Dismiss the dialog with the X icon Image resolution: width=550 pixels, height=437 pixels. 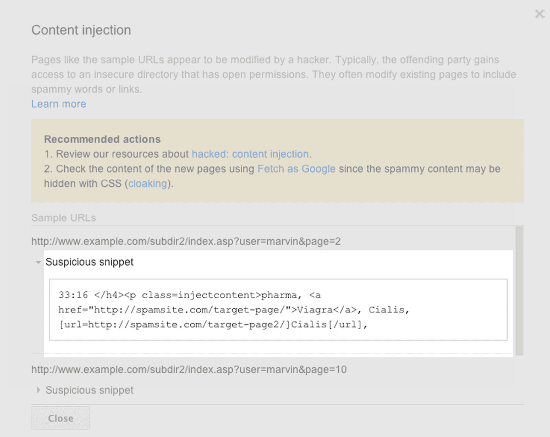point(540,14)
